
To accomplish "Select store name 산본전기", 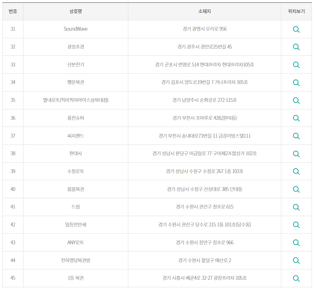I will pyautogui.click(x=76, y=64).
